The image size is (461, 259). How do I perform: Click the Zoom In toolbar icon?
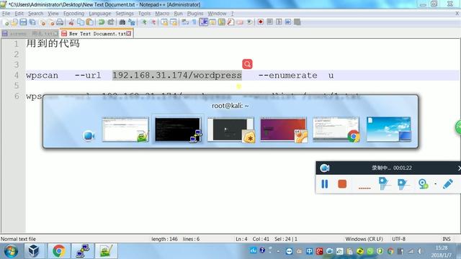(144, 22)
